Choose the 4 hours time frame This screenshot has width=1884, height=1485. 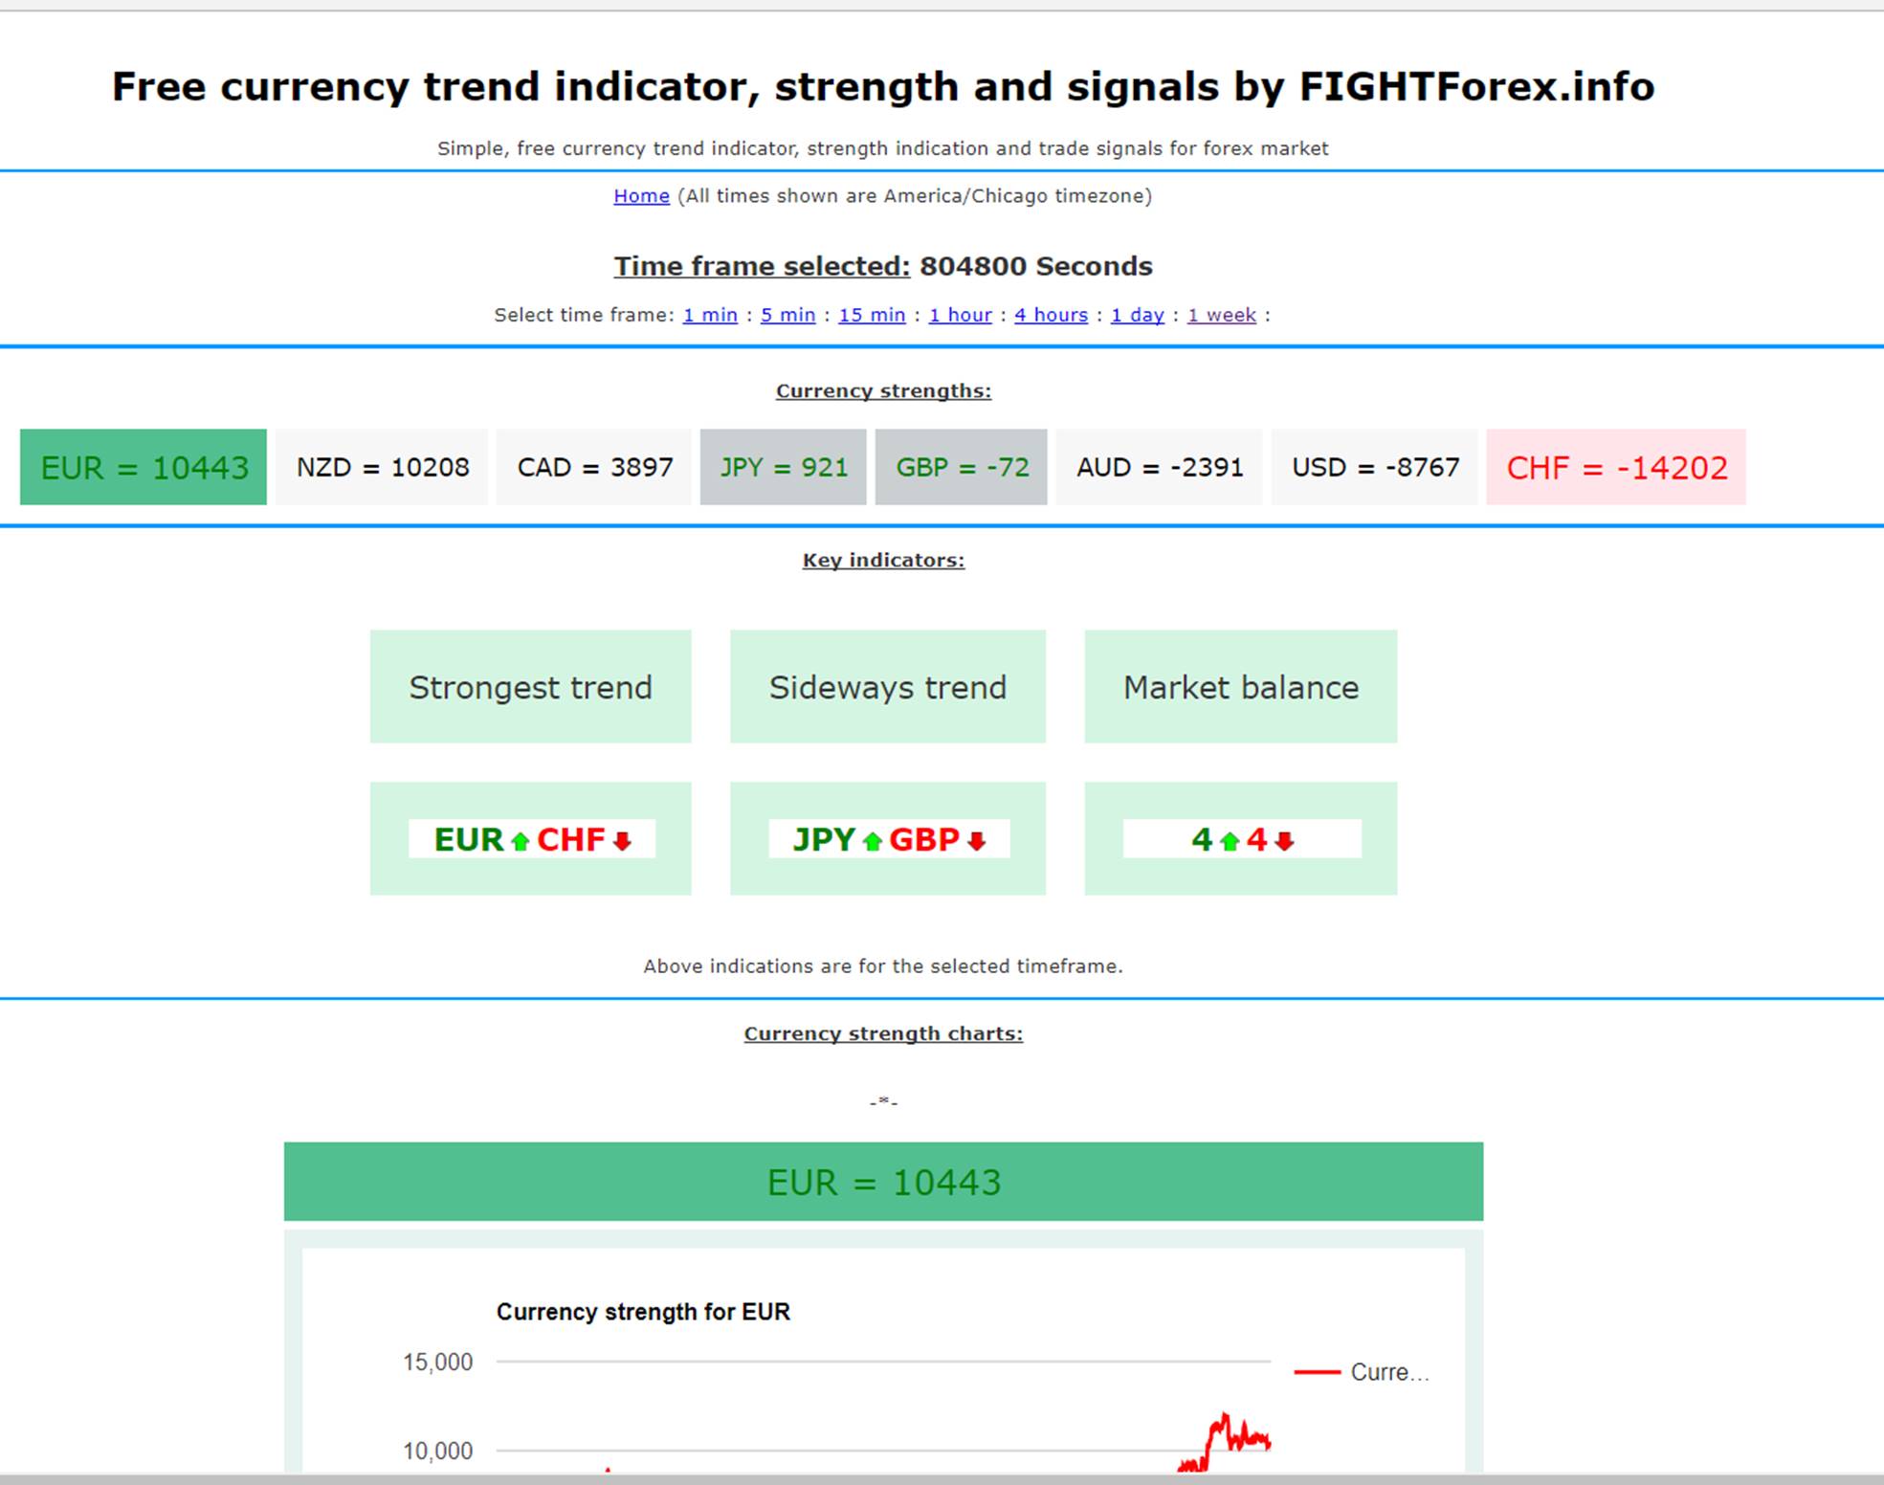pos(1051,315)
